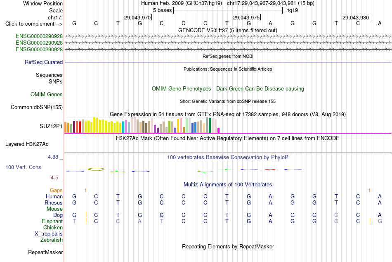Click the 29,043,970 position marker
Screen dimensions: 392x262
coord(137,17)
